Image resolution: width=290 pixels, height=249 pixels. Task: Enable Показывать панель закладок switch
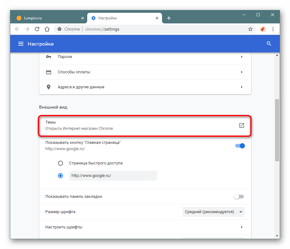click(x=239, y=197)
